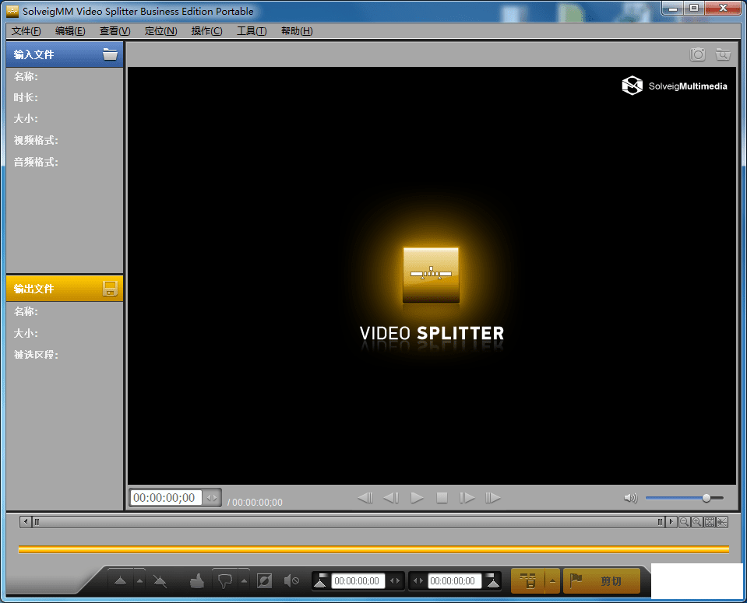Click the left timeline scrollbar handle

coord(37,522)
